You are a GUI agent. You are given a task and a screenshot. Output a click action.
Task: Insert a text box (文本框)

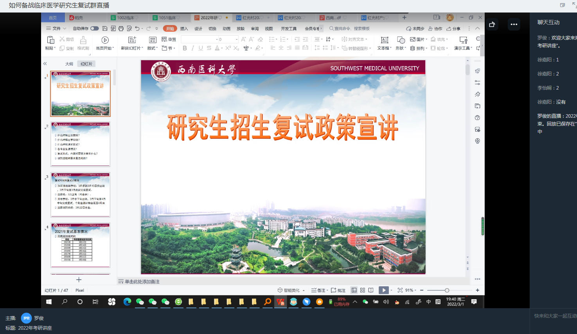coord(384,40)
